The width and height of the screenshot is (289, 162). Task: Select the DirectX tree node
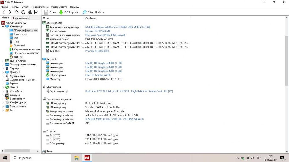(12, 87)
